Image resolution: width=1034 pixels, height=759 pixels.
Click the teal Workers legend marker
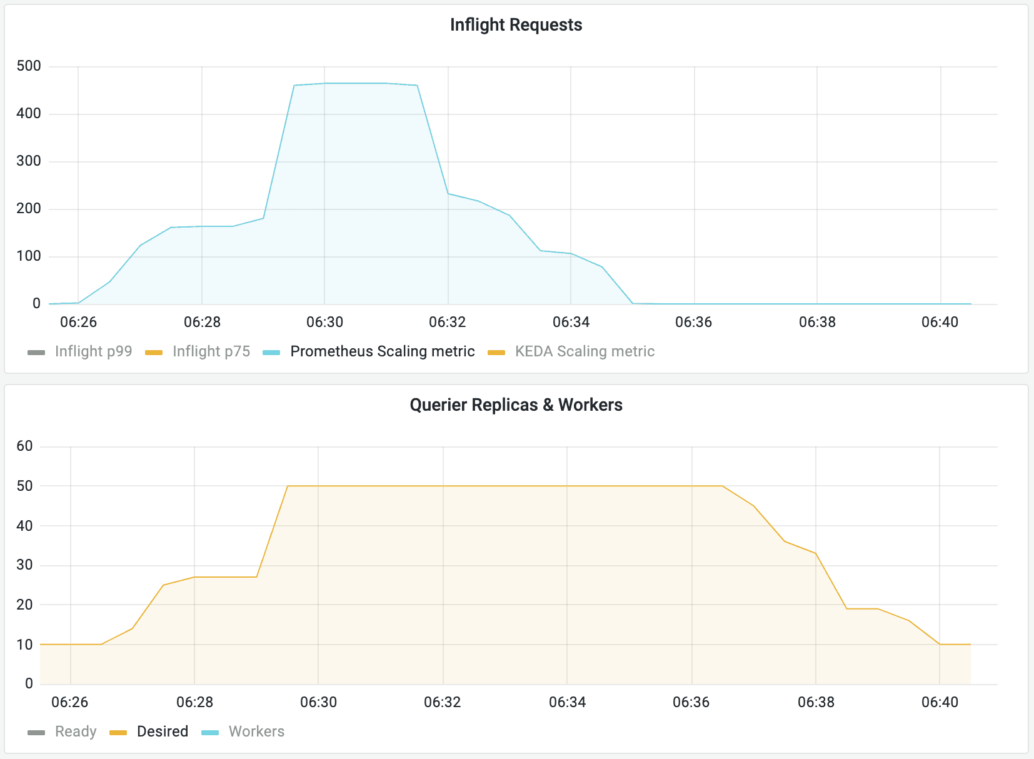211,731
